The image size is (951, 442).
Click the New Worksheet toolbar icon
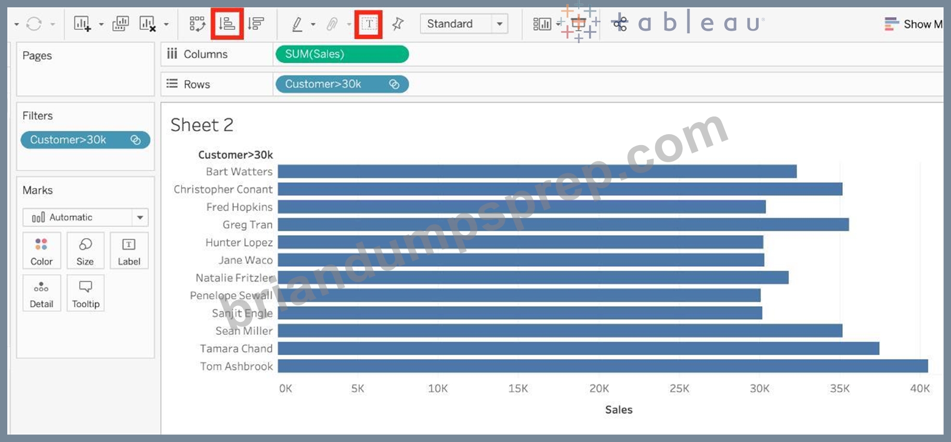(x=82, y=24)
